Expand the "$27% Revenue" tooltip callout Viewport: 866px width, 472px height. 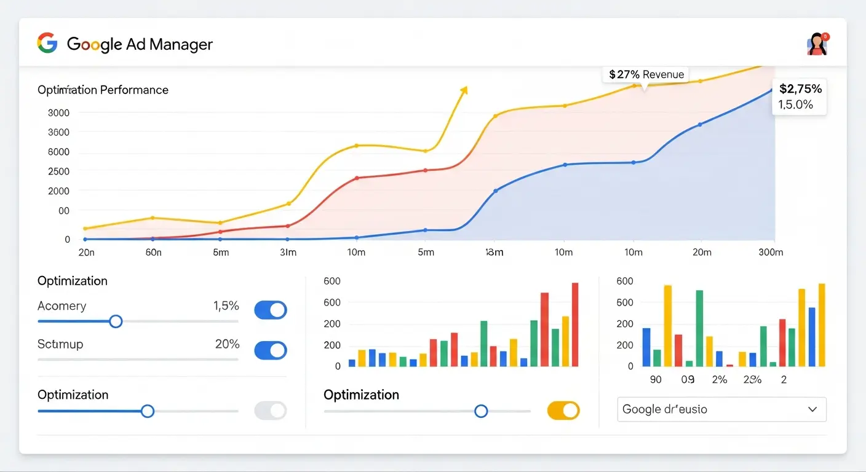646,74
